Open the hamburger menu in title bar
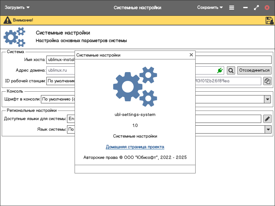 click(x=232, y=8)
